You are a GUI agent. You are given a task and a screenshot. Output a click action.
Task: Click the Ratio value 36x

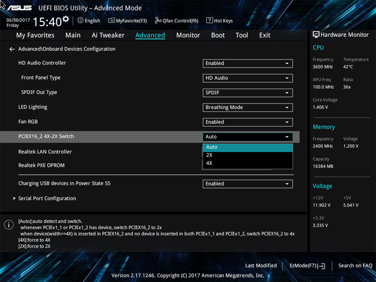(347, 87)
